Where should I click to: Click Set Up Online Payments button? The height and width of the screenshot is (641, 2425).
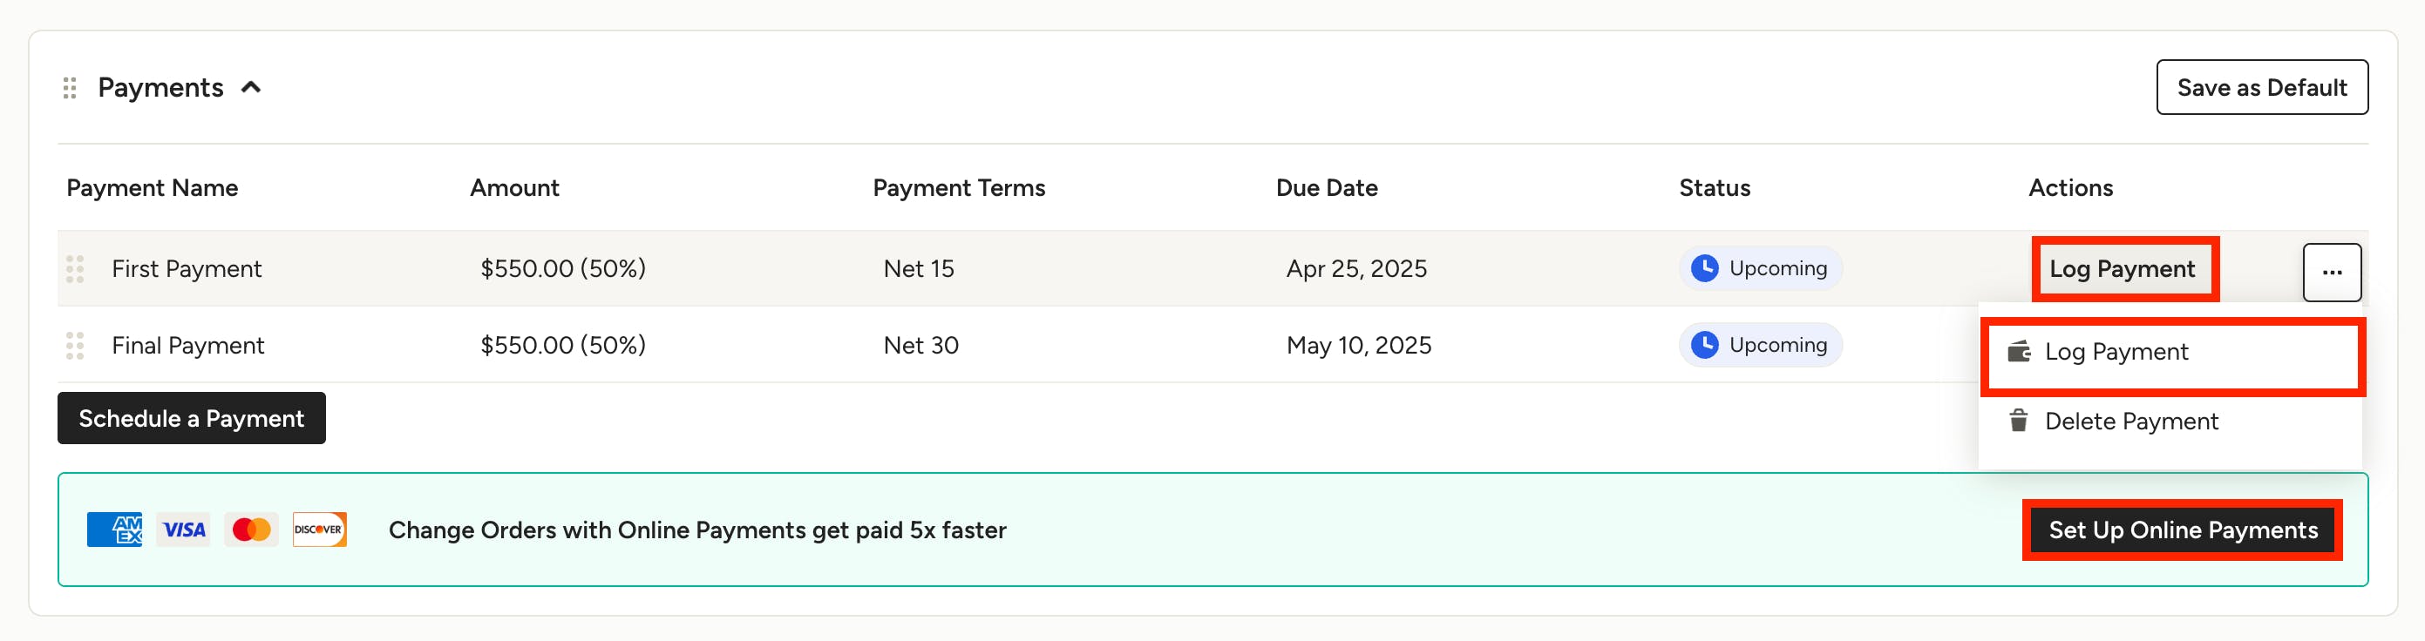pyautogui.click(x=2182, y=531)
